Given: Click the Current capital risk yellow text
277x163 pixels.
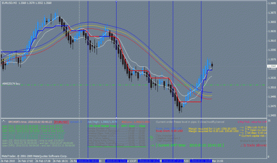Looking at the screenshot, I should tap(253, 136).
